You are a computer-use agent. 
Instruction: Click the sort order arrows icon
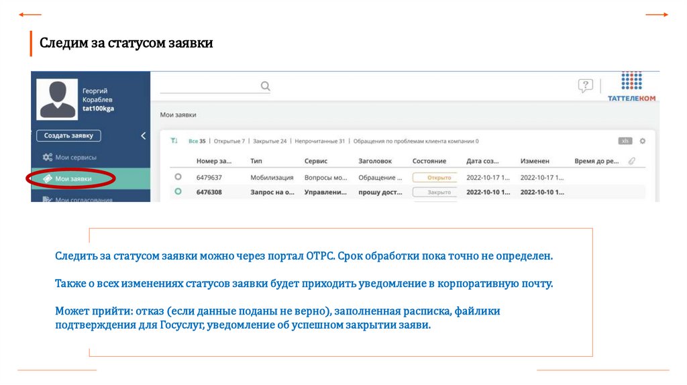point(174,141)
